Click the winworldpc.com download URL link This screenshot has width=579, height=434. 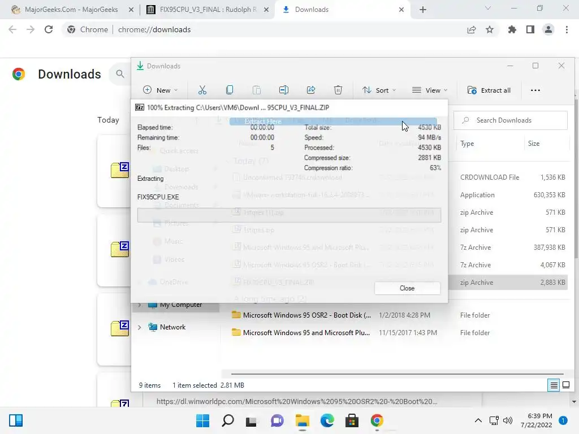[x=296, y=401]
